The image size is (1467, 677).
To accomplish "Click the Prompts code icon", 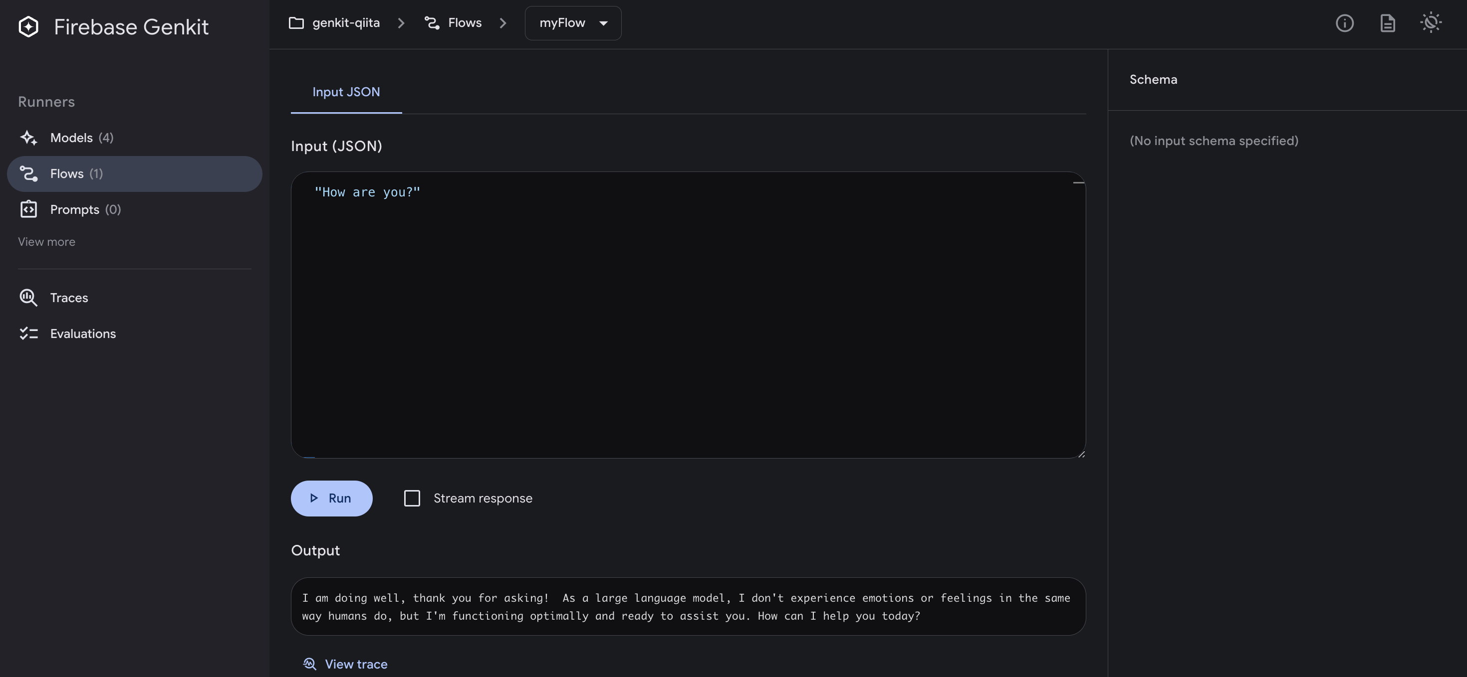I will pyautogui.click(x=28, y=209).
